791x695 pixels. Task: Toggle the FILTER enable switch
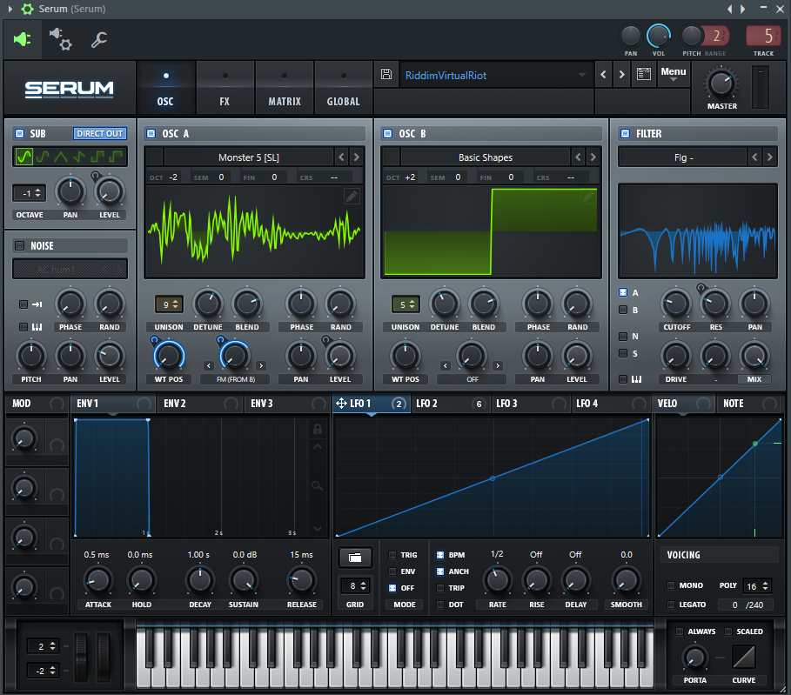coord(625,134)
